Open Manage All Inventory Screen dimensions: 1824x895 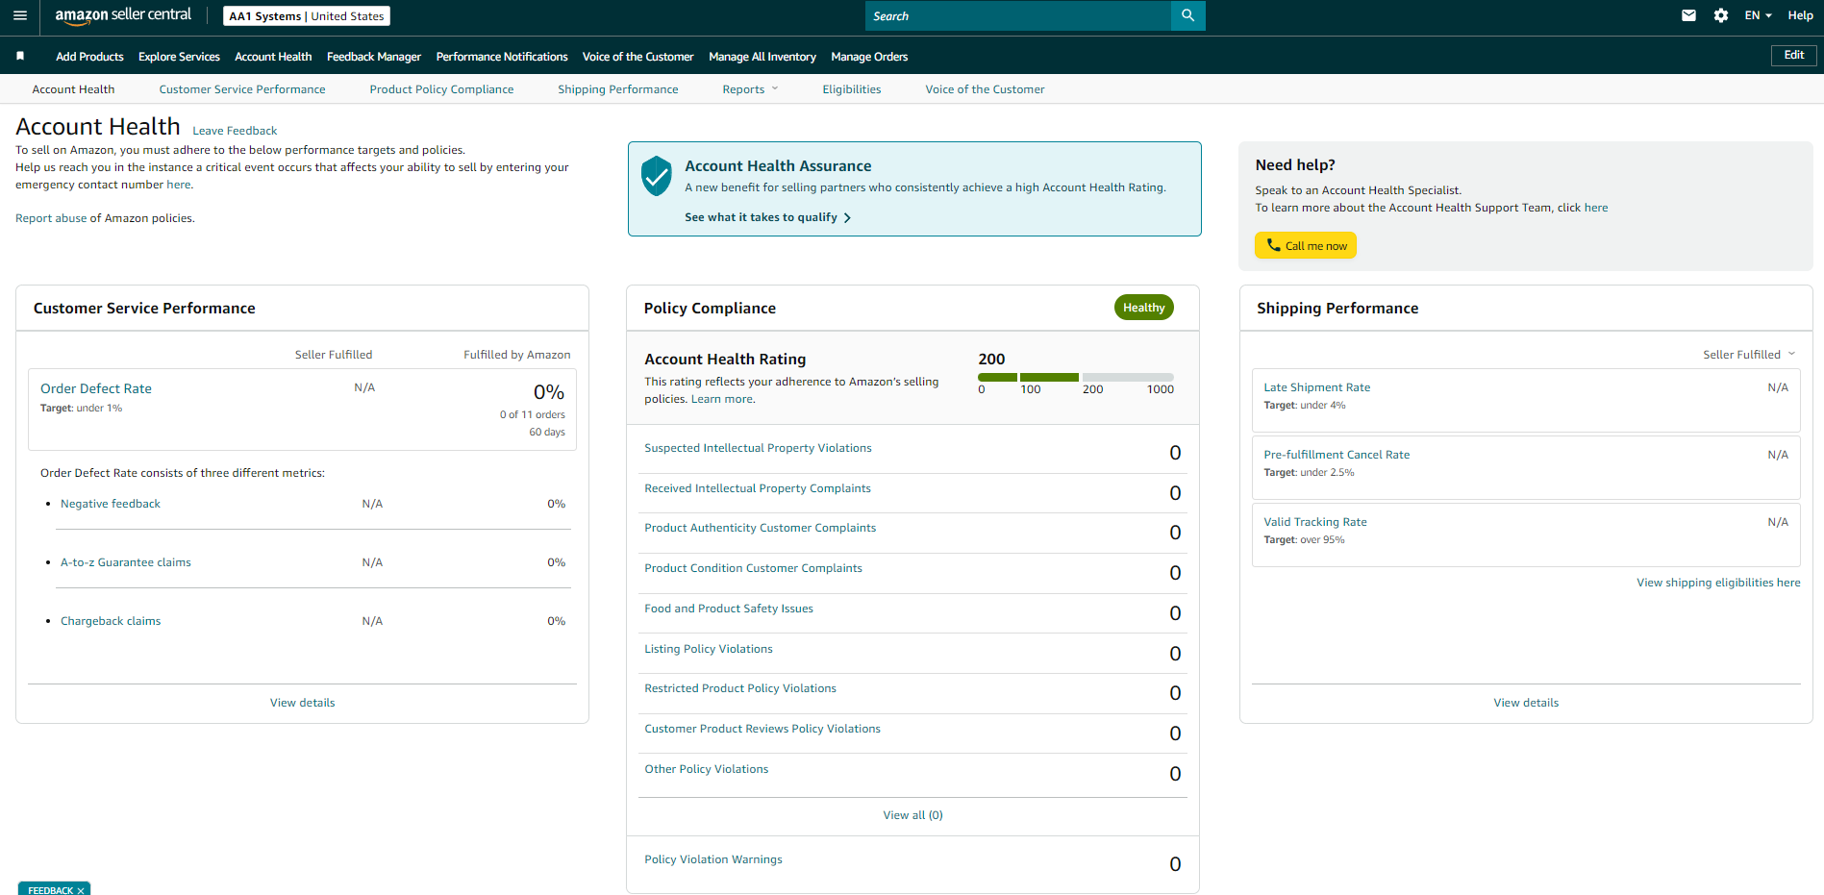click(762, 57)
